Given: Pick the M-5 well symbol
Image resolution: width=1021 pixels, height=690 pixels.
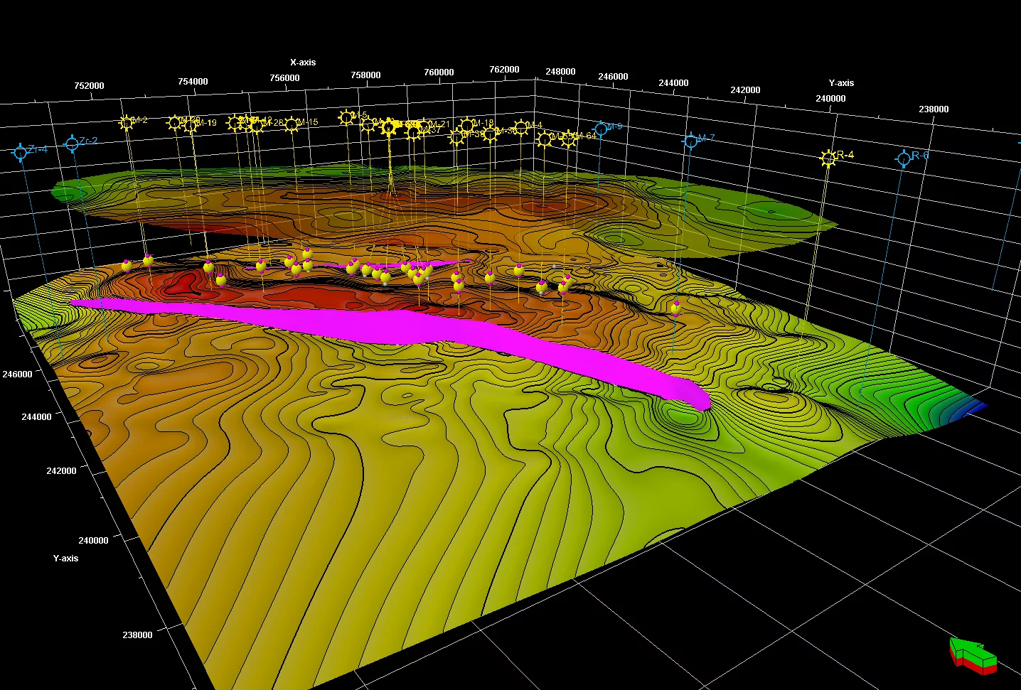Looking at the screenshot, I should tap(346, 117).
